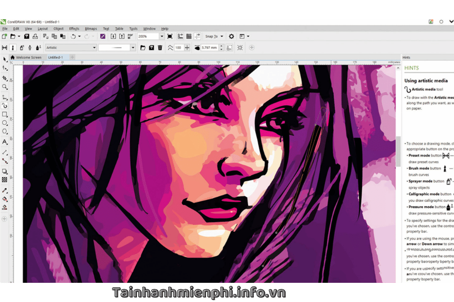
Task: Switch to the Welcome Screen tab
Action: pyautogui.click(x=28, y=57)
